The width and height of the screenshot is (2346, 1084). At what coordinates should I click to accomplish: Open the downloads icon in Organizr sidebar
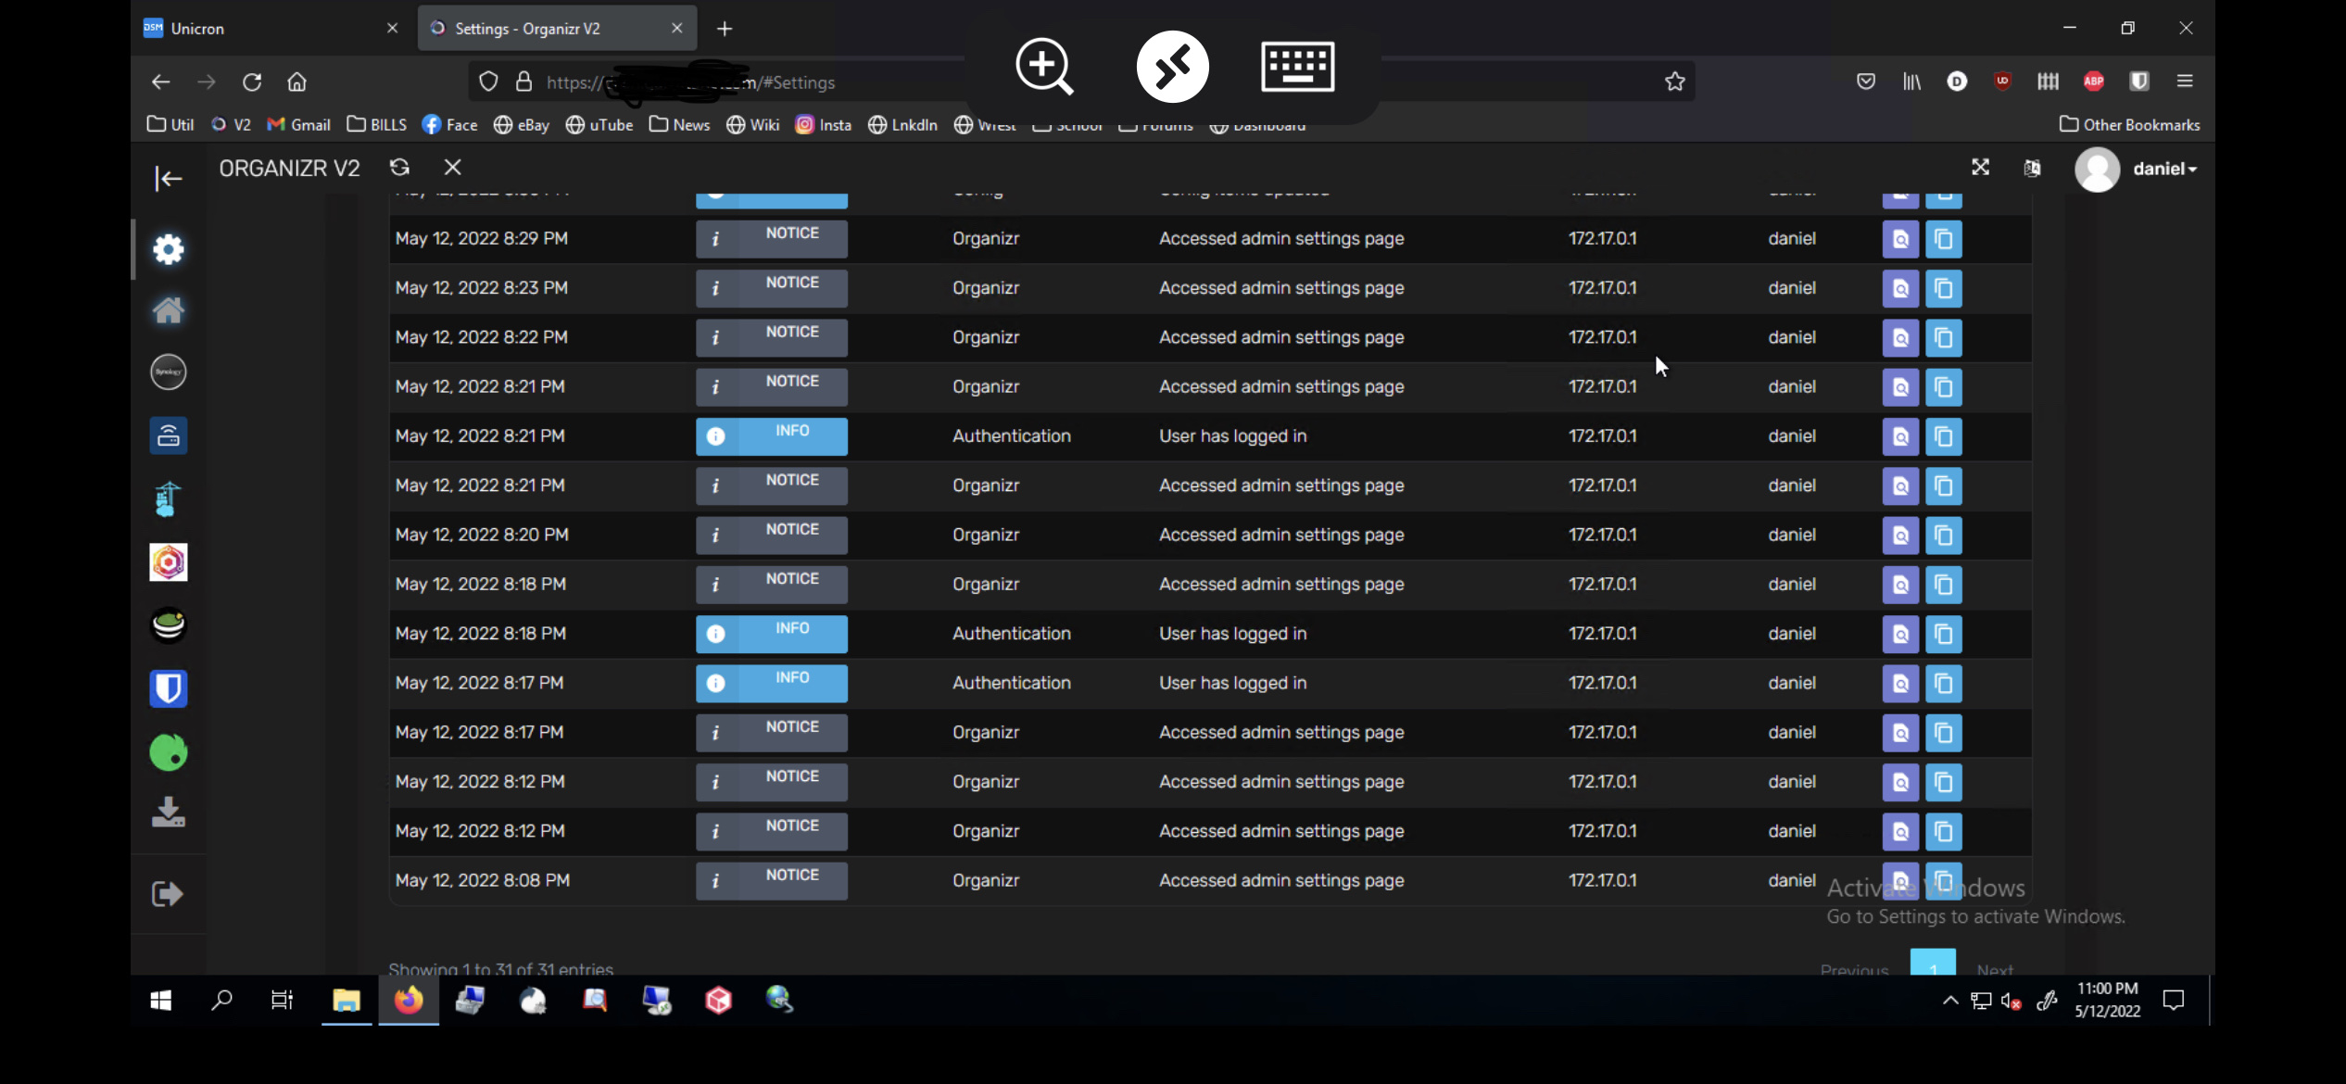click(168, 813)
